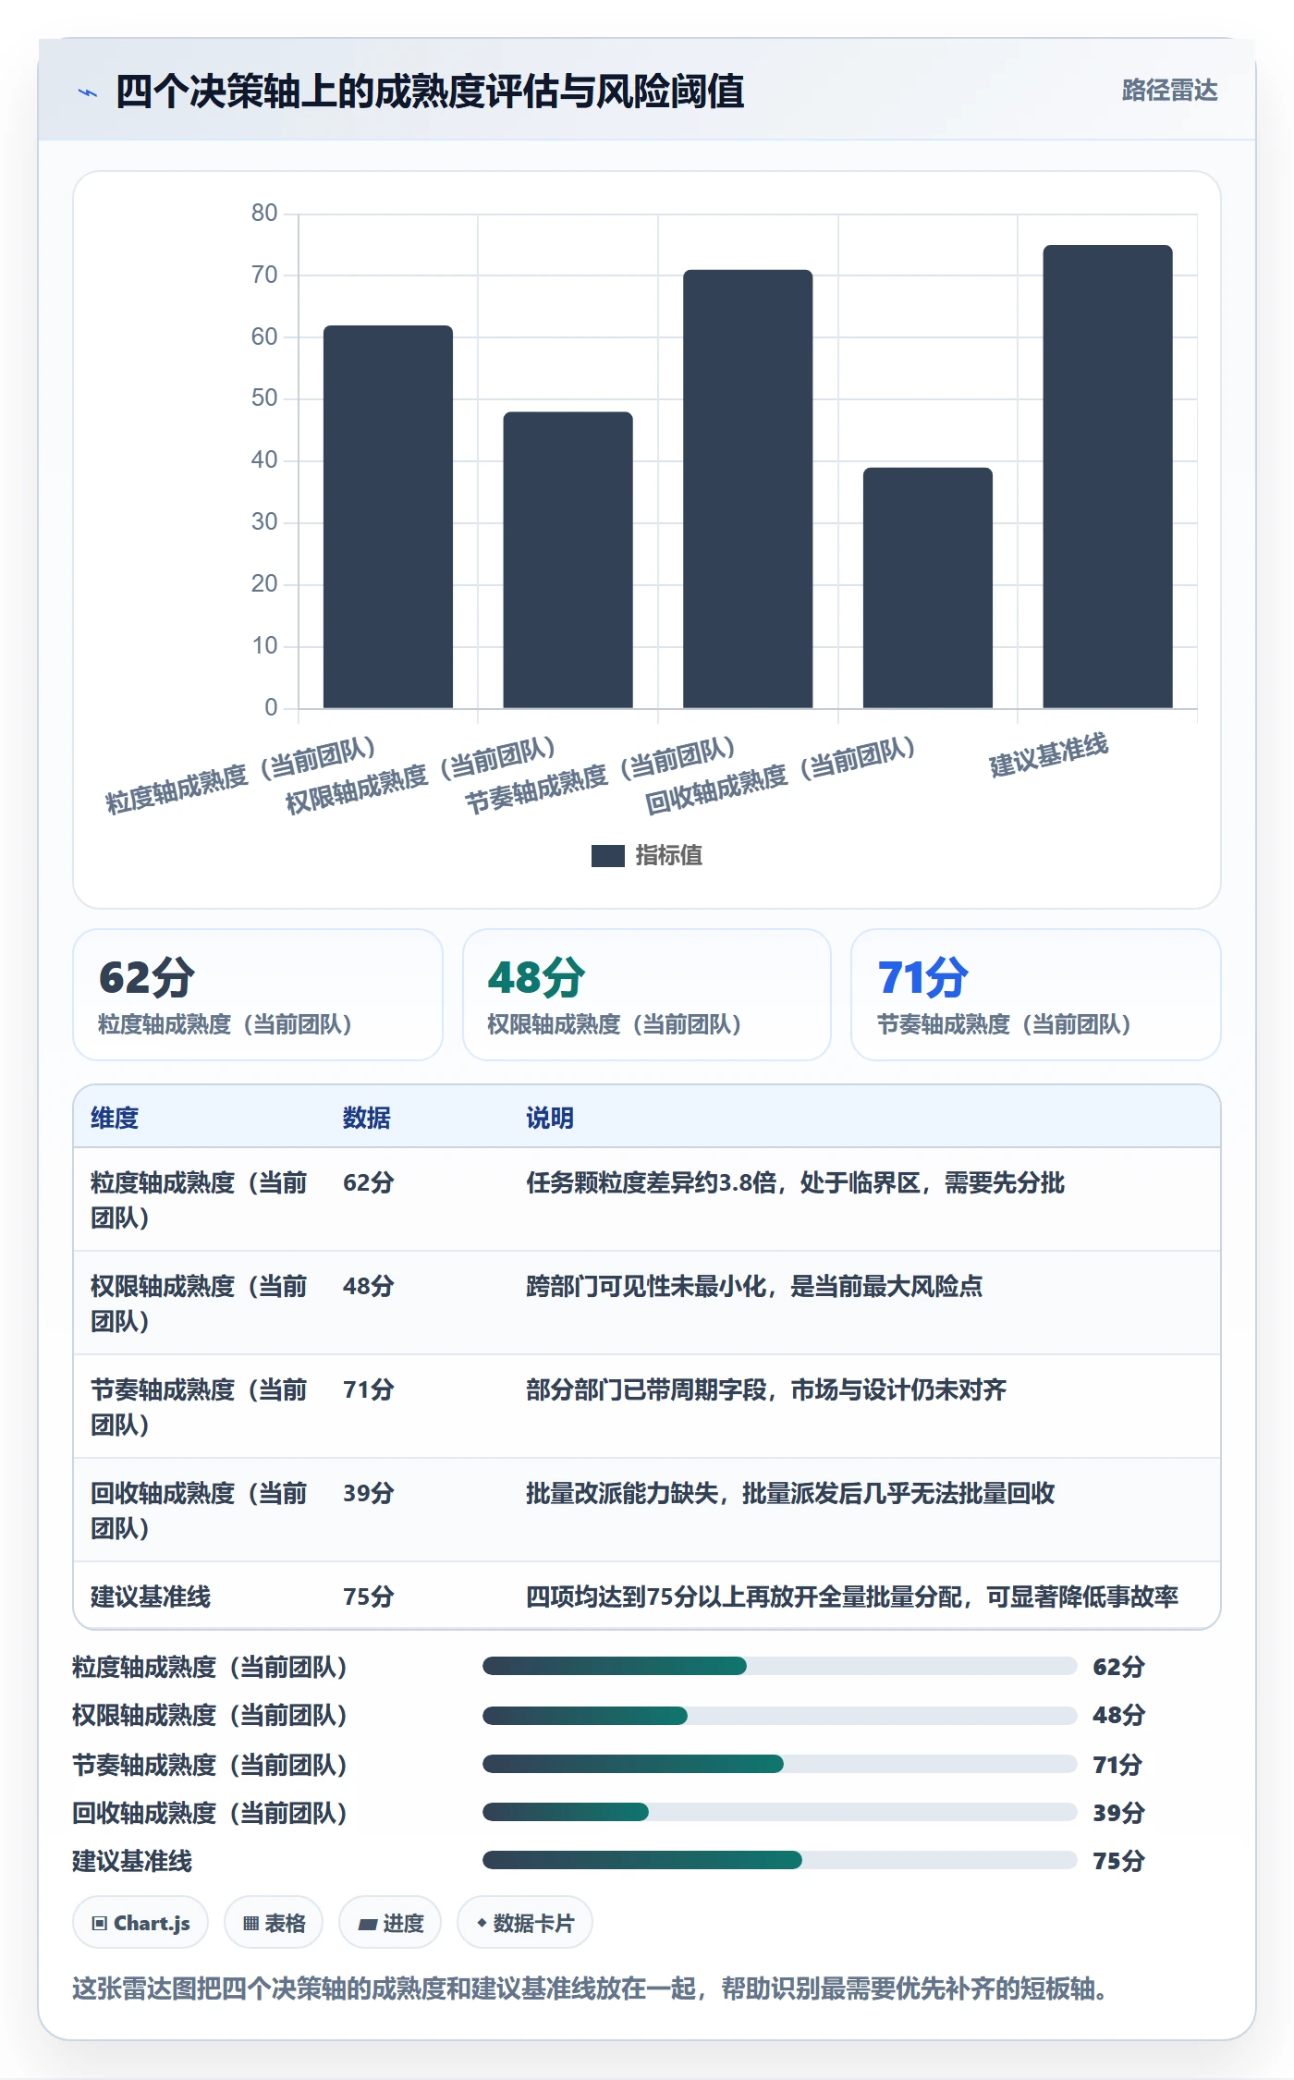Toggle the 指标值 legend color box
The image size is (1294, 2080).
click(x=607, y=856)
